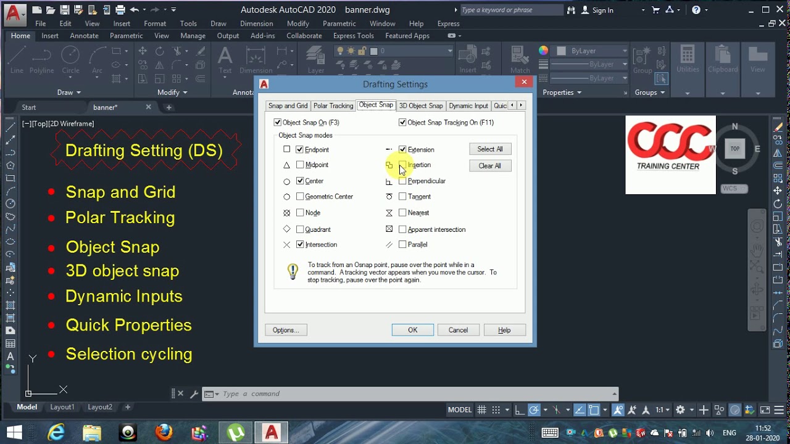
Task: Enable the Tangent snap mode
Action: tap(402, 196)
